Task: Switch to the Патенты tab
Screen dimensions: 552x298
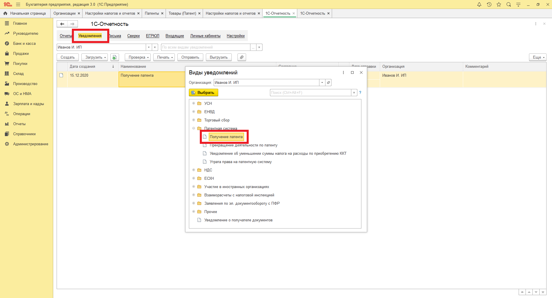Action: pos(152,13)
